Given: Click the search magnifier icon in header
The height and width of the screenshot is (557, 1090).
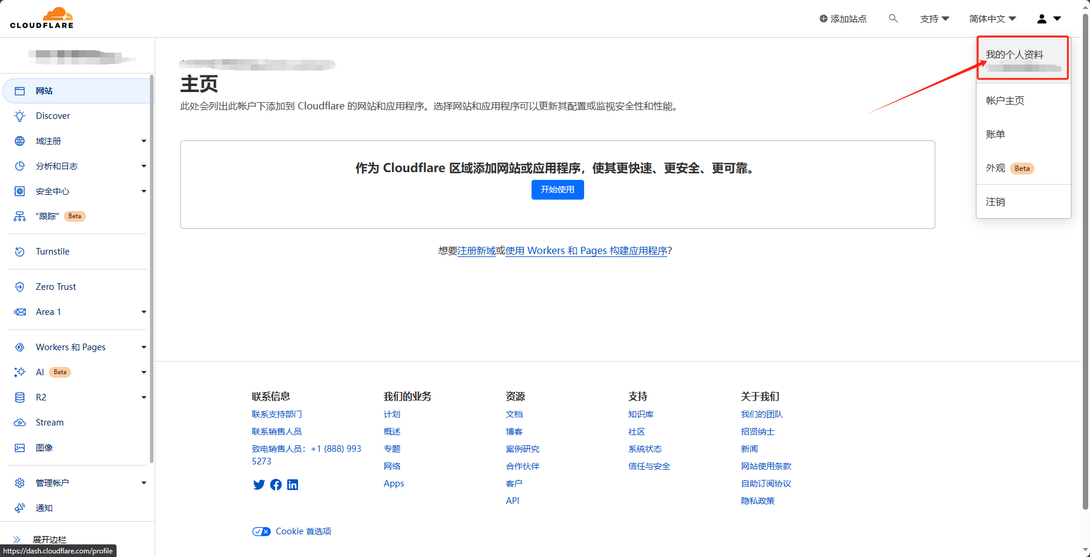Looking at the screenshot, I should point(894,19).
